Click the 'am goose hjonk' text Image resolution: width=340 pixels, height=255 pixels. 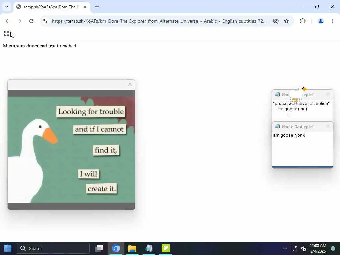(289, 135)
